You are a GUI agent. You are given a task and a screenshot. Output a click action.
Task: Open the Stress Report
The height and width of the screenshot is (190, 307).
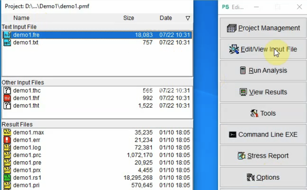tap(263, 156)
